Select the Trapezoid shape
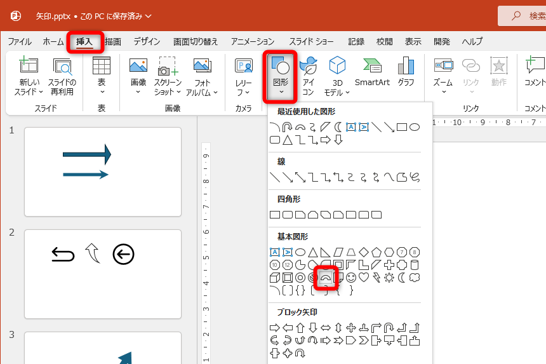Viewport: 546px width, 364px height. pyautogui.click(x=351, y=252)
